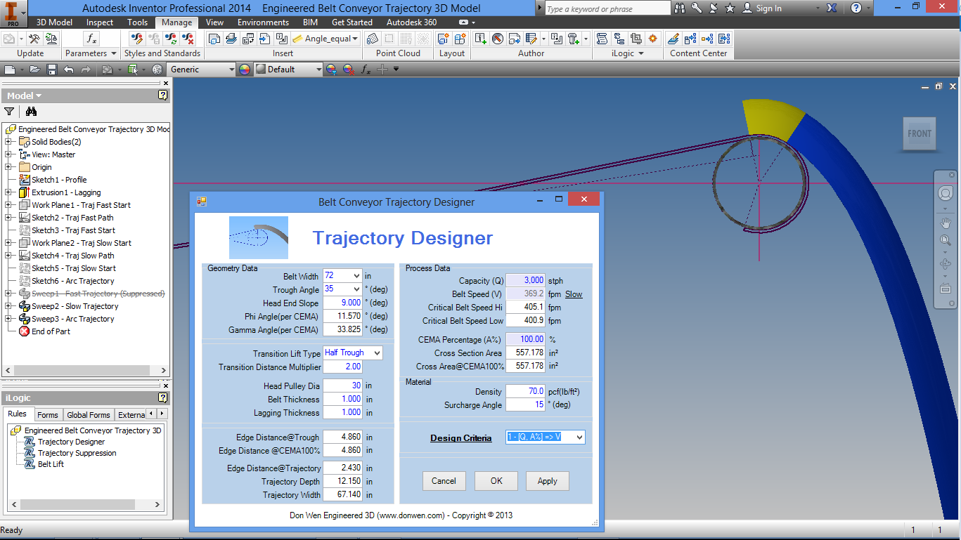Switch to the Global Forms tab in iLogic
The height and width of the screenshot is (540, 961).
coord(89,415)
